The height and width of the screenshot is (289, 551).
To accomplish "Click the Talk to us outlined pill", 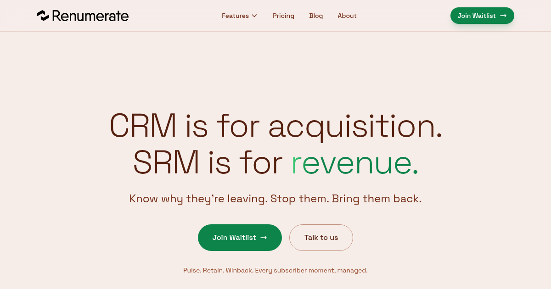I will coord(321,238).
